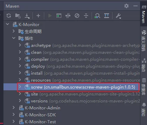Toggle offline mode icon
Viewport: 147px width, 125px height.
click(68, 16)
